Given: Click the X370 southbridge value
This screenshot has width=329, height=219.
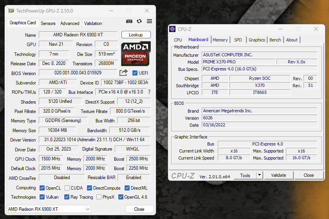Looking at the screenshot, I should [260, 85].
